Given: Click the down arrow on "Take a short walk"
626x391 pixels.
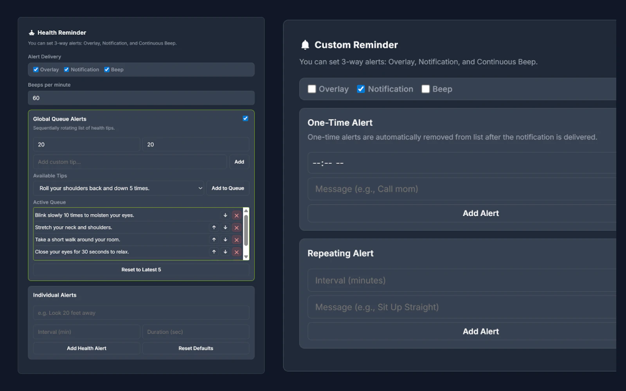Looking at the screenshot, I should [225, 240].
